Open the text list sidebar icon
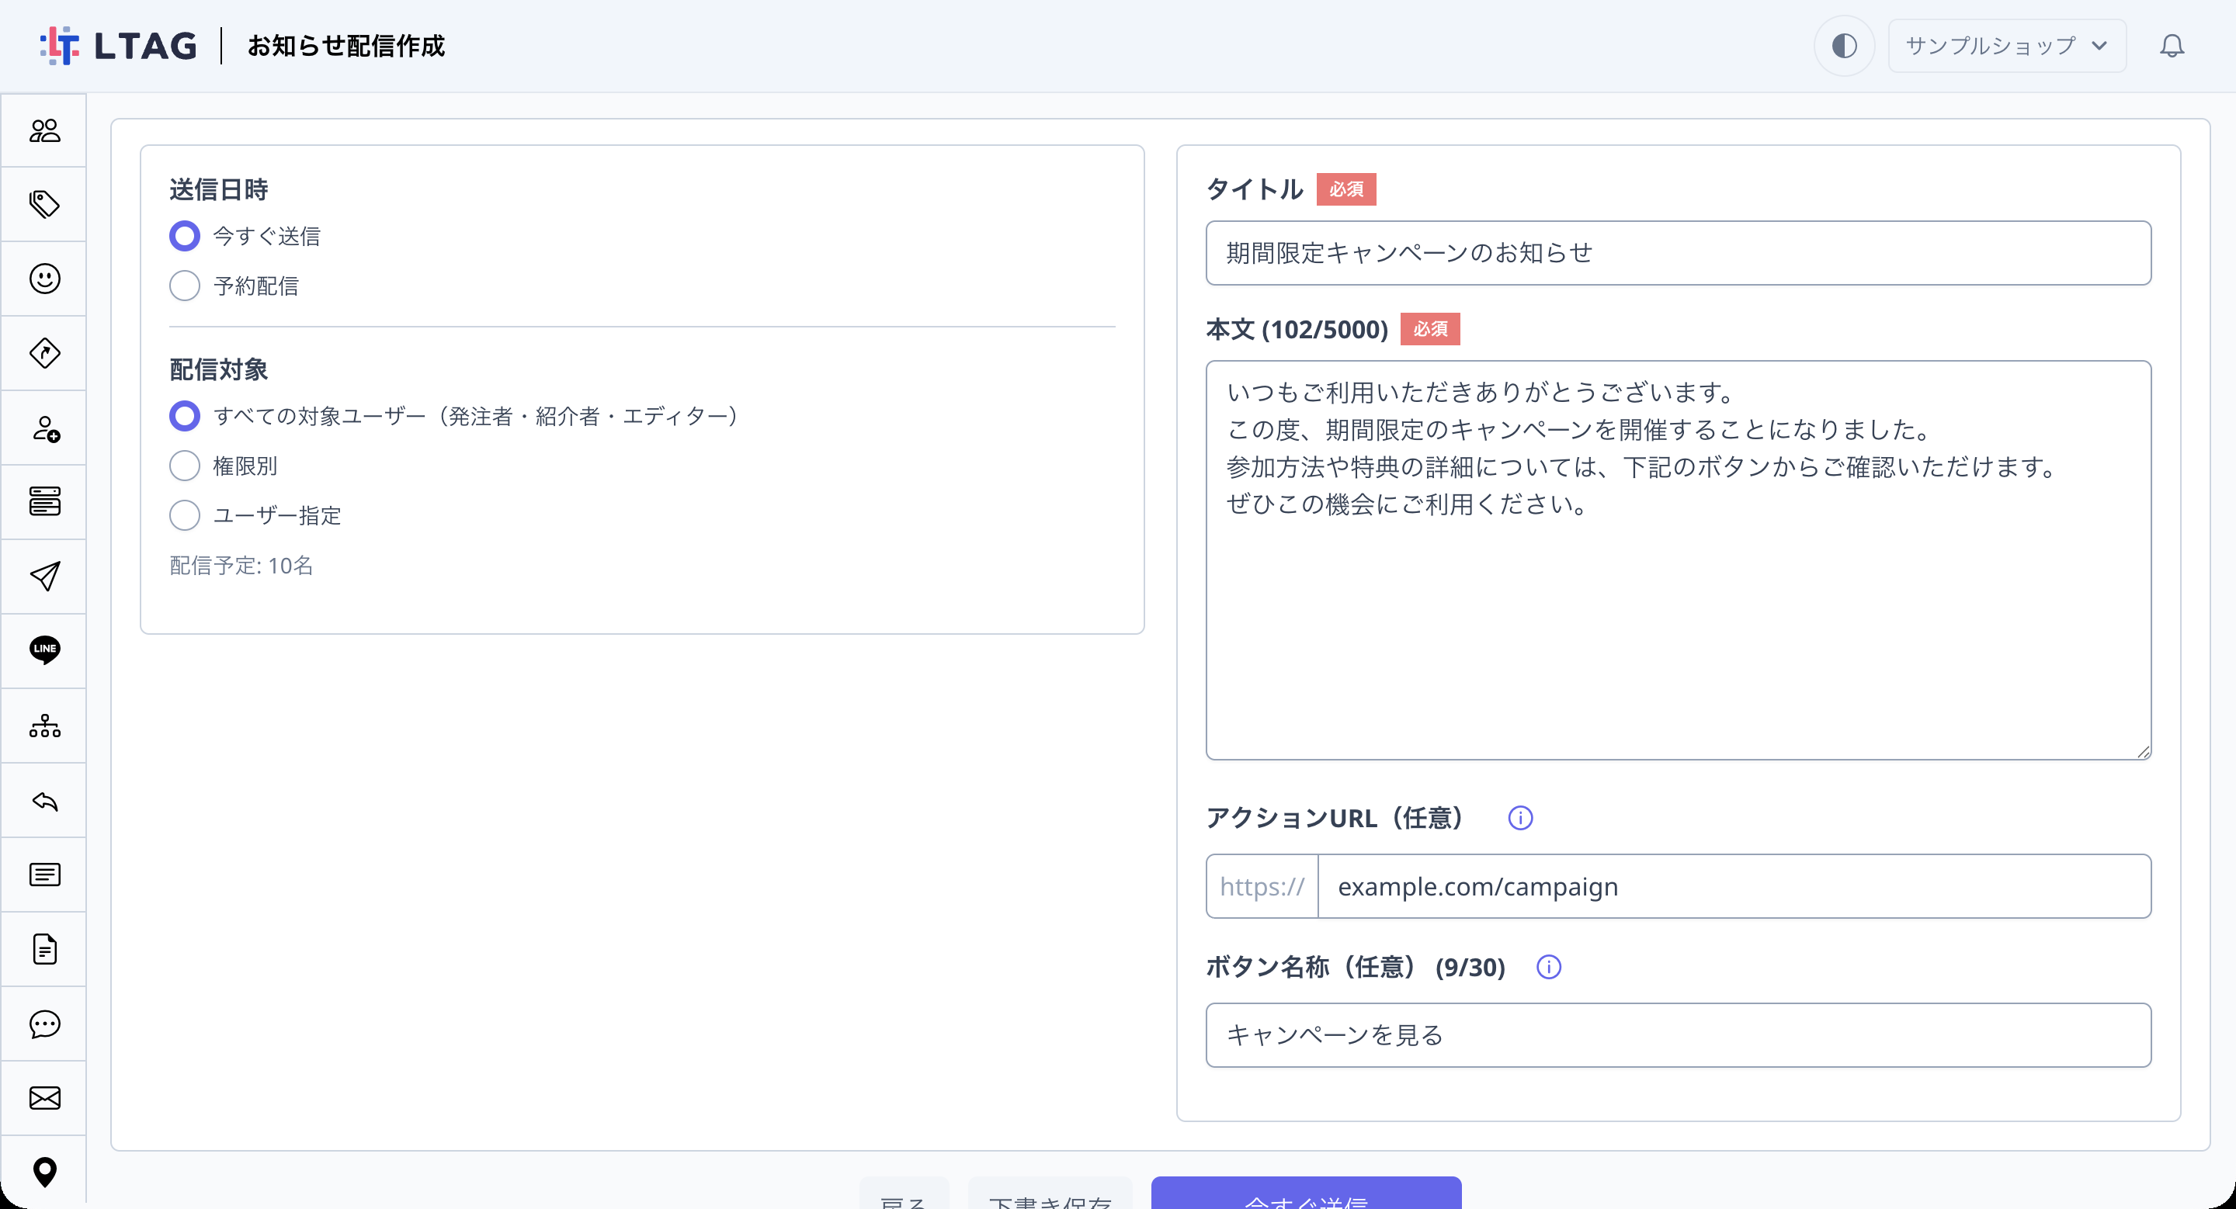The image size is (2236, 1209). point(44,875)
